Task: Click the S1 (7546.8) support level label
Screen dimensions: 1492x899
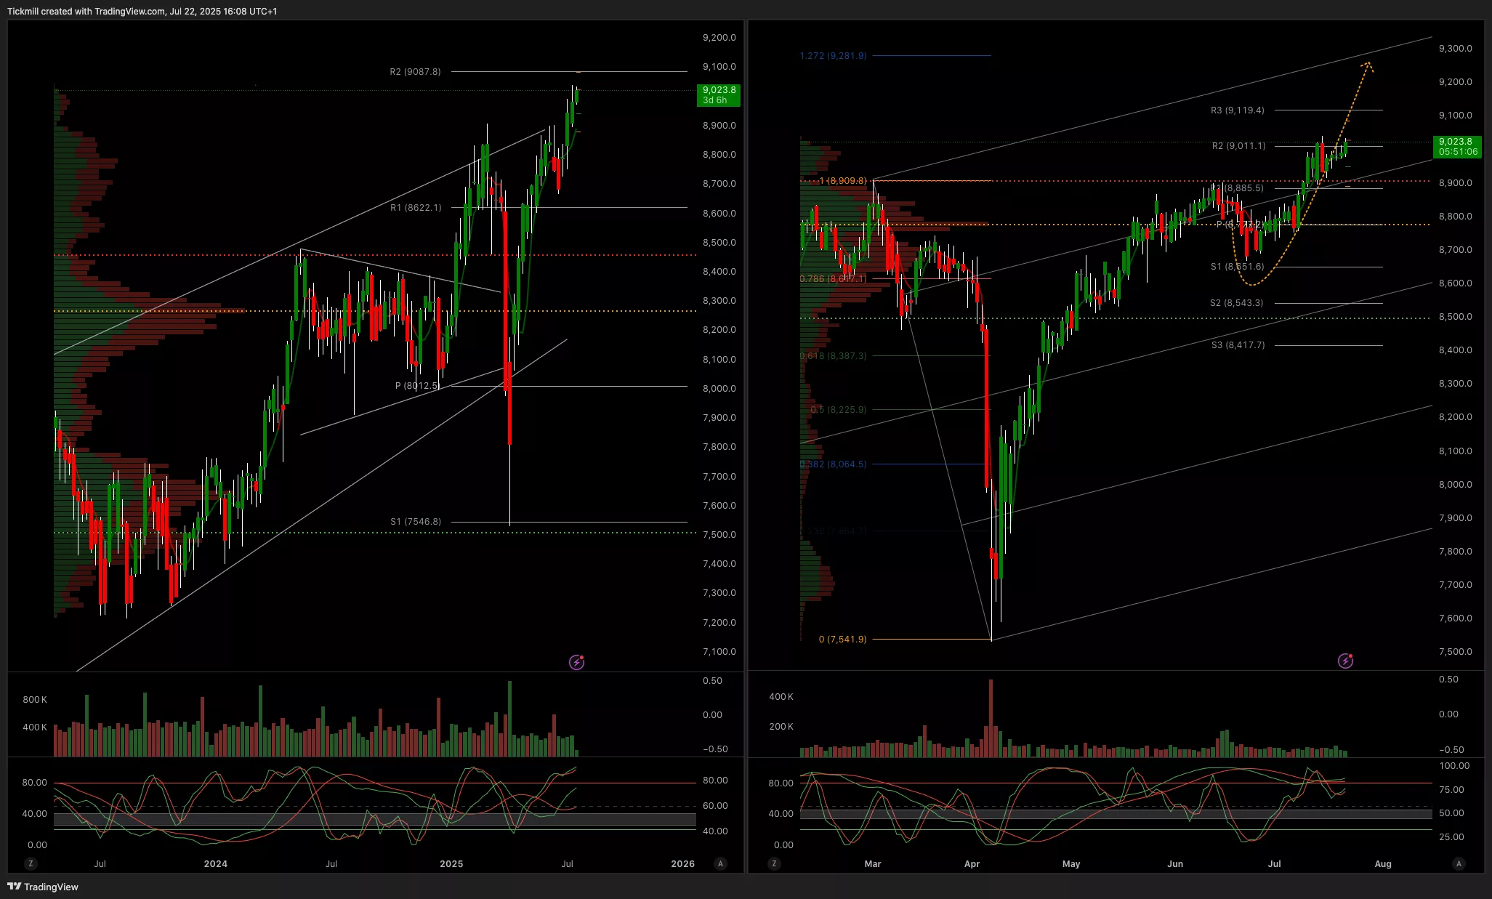Action: point(415,522)
